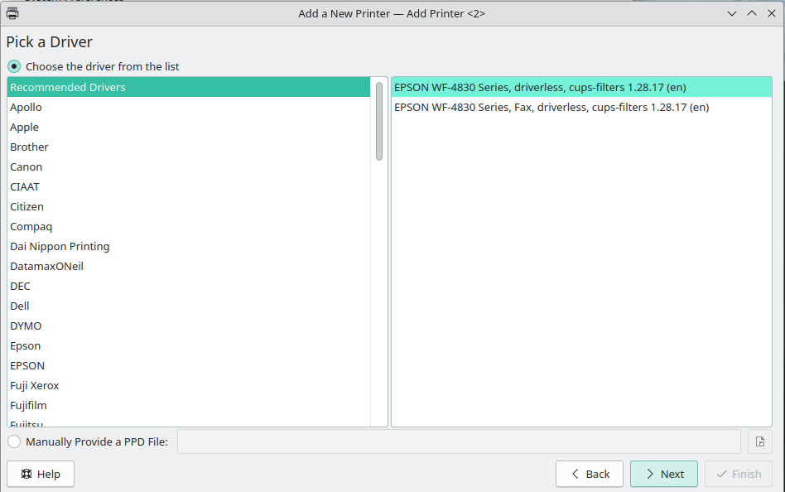Click the manufacturer list scrollbar handle
The image size is (785, 492).
379,121
